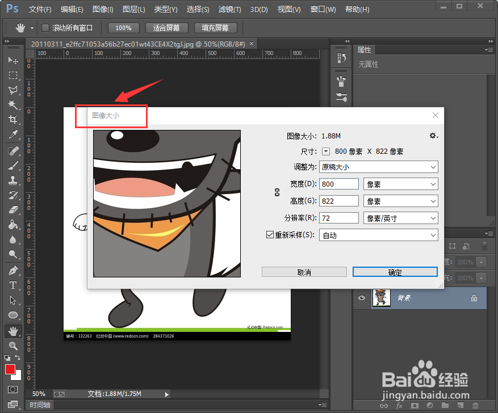Click the 100% zoom button
The height and width of the screenshot is (413, 498).
tap(124, 28)
